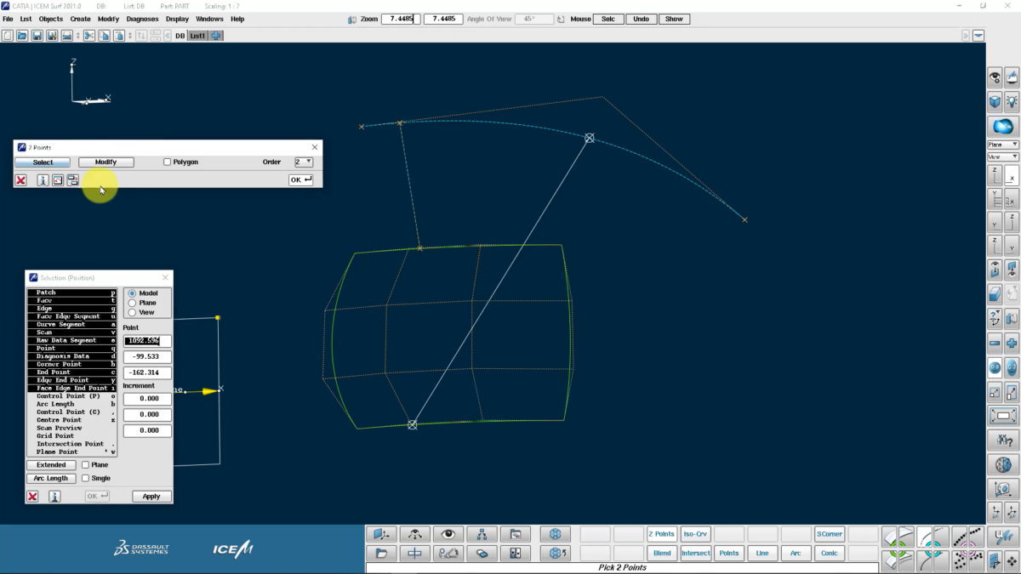The image size is (1021, 574).
Task: Open the File menu
Action: pos(8,19)
